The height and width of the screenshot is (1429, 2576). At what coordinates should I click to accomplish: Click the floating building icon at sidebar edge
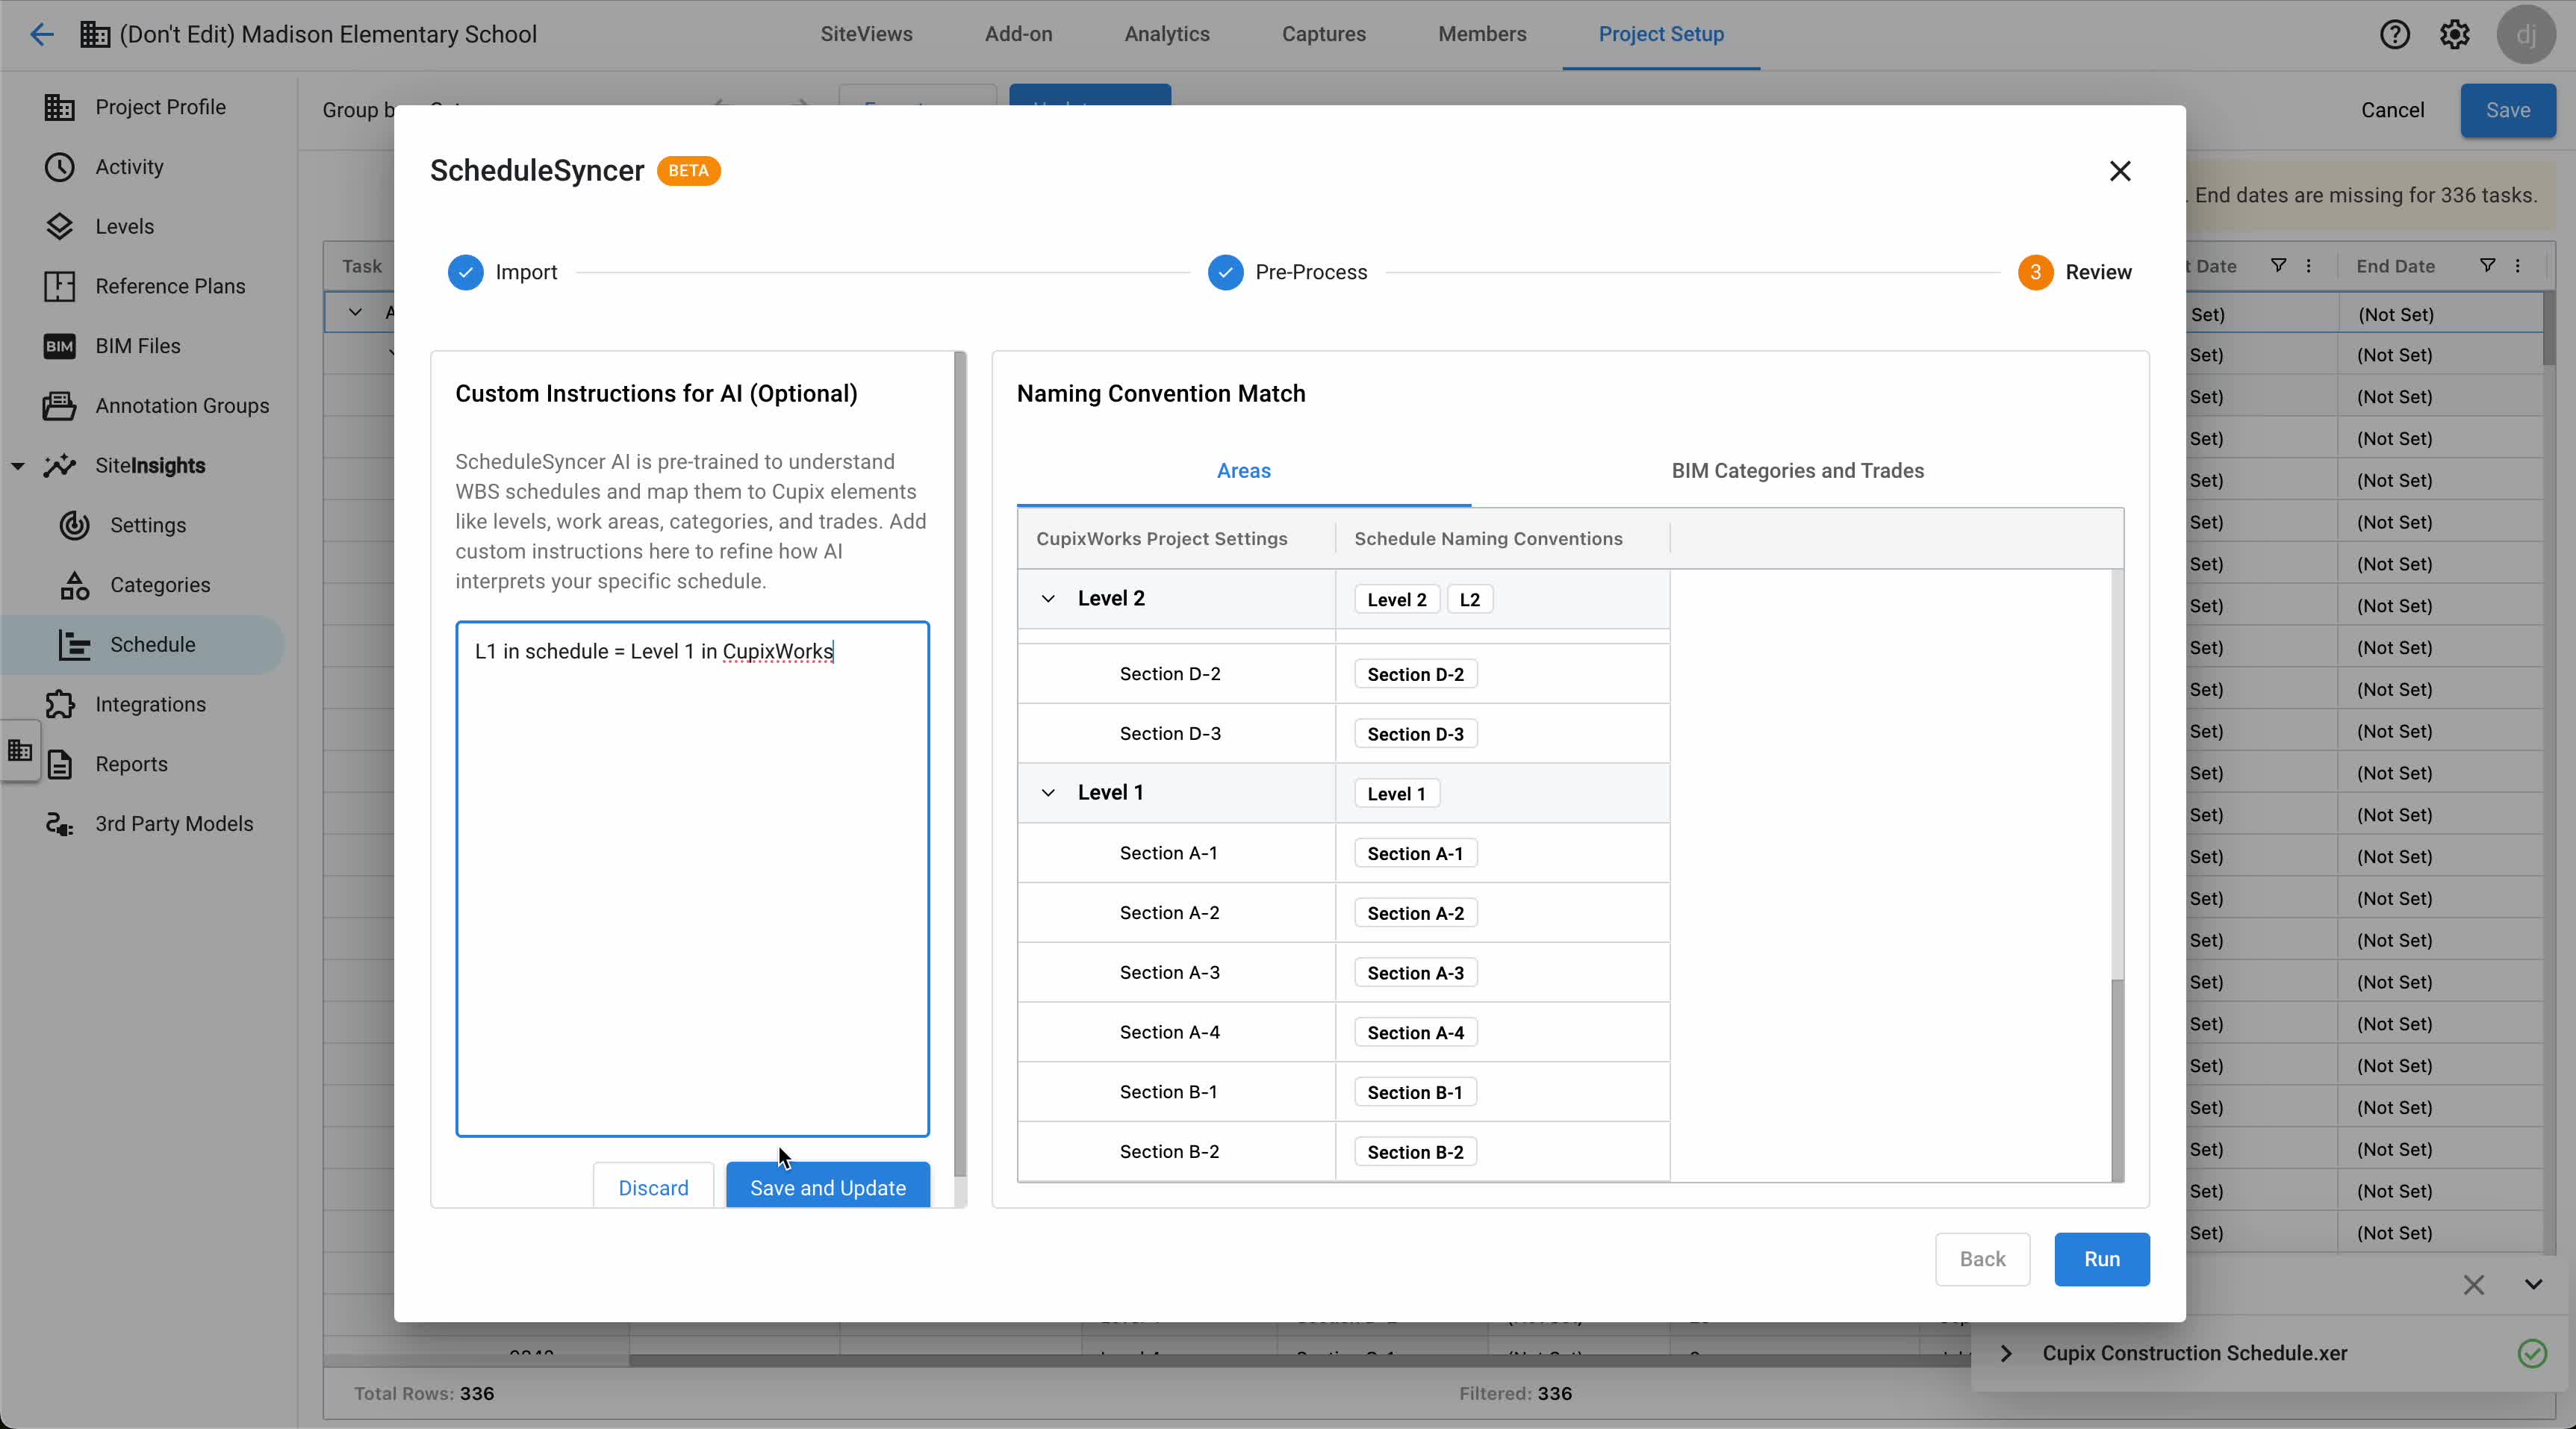coord(20,750)
